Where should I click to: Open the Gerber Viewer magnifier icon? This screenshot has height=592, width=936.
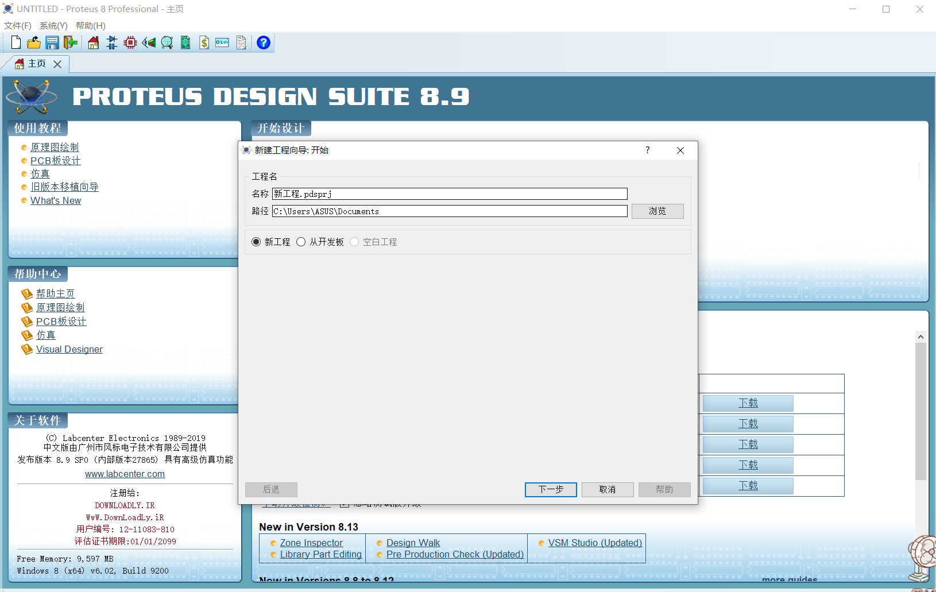[x=167, y=42]
